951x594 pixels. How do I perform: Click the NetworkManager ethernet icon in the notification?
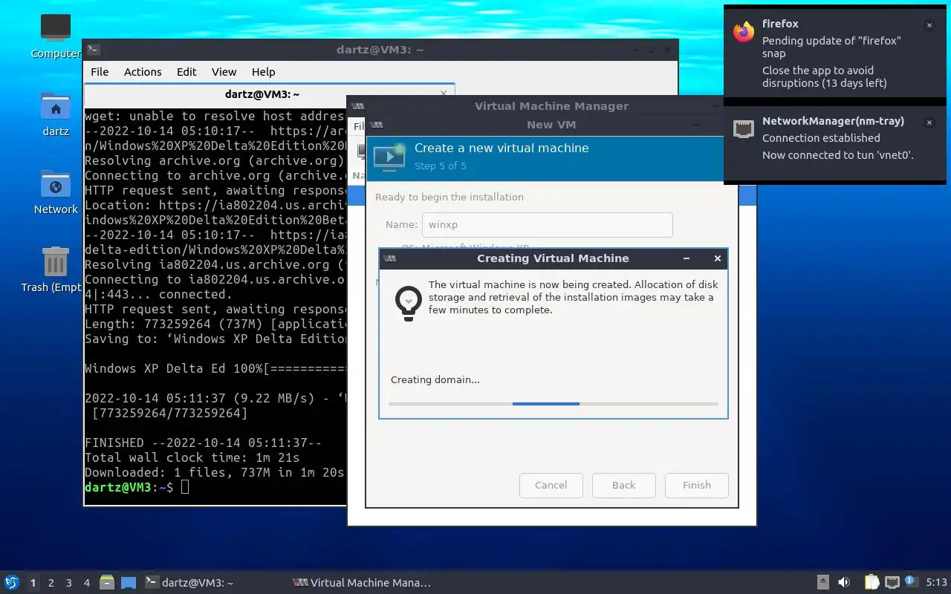744,128
